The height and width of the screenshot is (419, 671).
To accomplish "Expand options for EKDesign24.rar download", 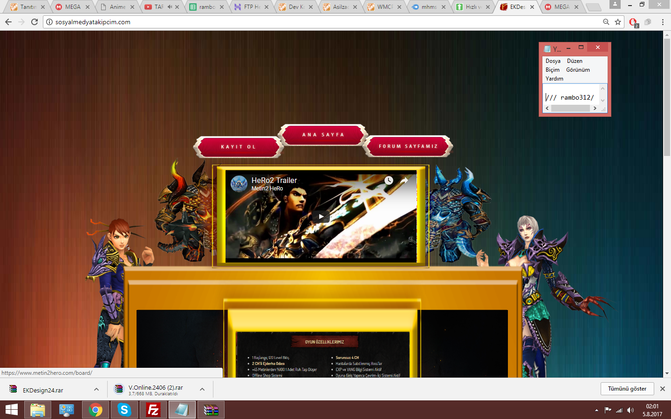I will (96, 390).
